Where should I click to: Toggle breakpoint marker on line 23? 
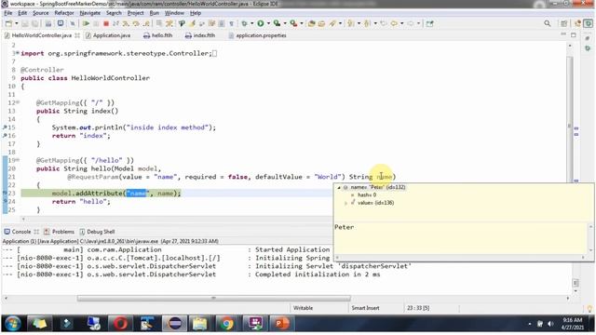[5, 194]
